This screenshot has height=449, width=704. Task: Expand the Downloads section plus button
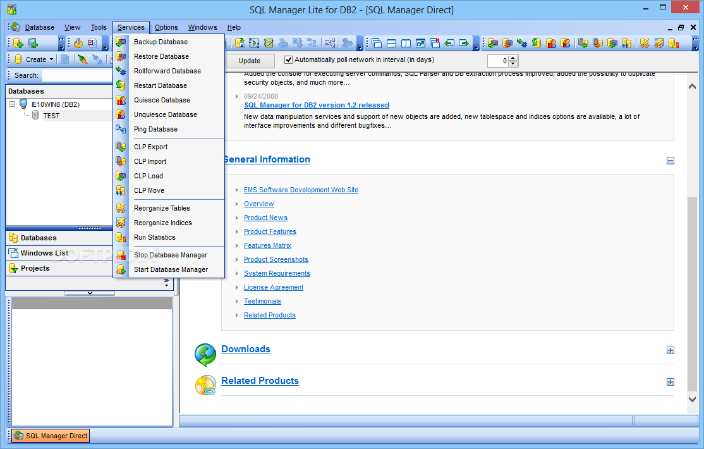[x=671, y=350]
